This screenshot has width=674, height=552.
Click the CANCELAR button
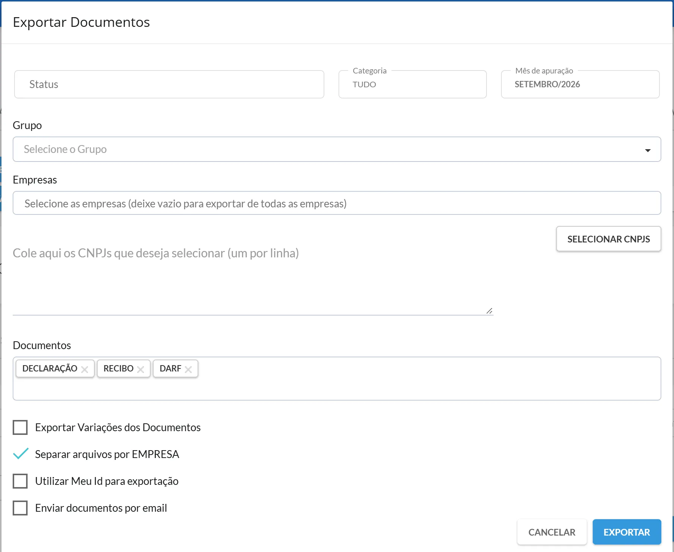[552, 532]
